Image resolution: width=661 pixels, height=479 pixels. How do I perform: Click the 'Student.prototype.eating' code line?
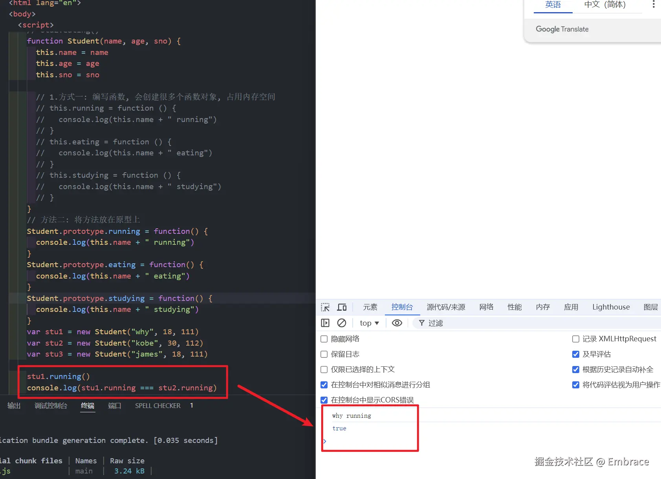[x=115, y=265]
